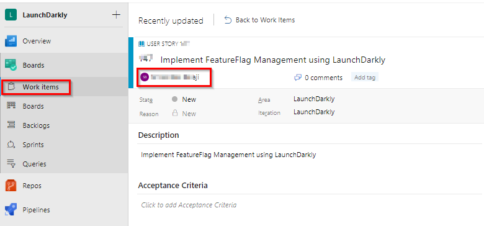Click the Recently updated heading
Viewport: 484px width, 226px height.
coord(171,20)
